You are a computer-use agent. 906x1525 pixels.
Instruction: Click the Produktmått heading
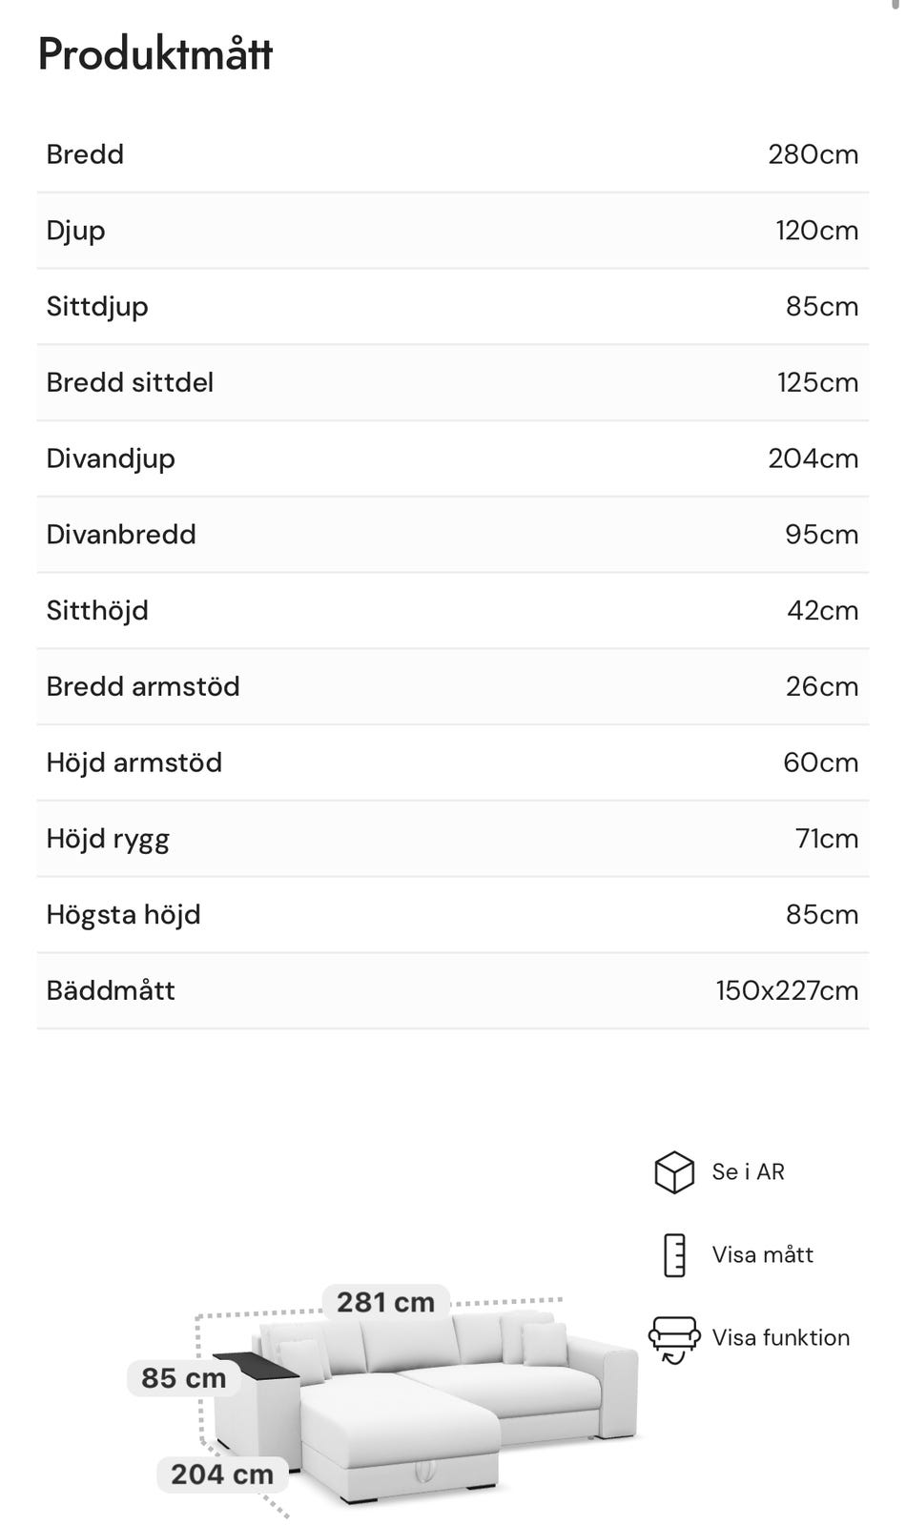(x=155, y=53)
